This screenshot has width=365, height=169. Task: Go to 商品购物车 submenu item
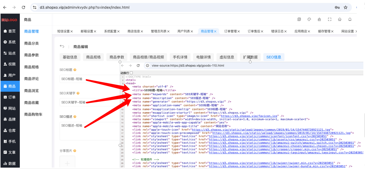tap(33, 114)
